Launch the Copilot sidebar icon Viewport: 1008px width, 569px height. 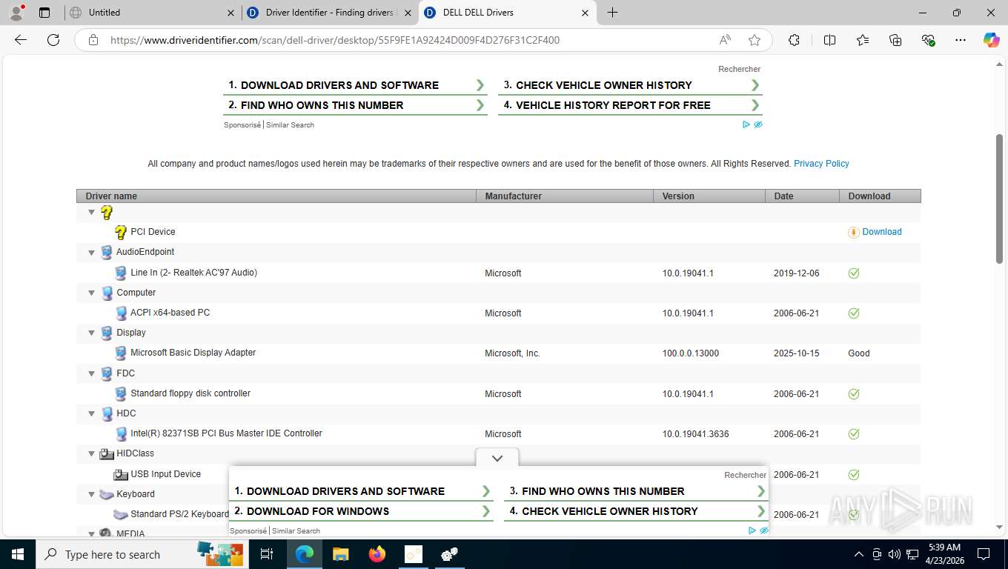[x=992, y=40]
